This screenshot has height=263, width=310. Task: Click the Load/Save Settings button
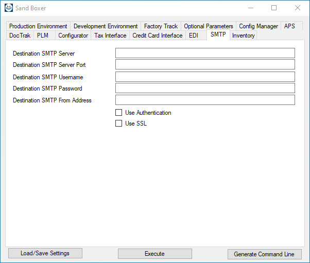point(44,253)
